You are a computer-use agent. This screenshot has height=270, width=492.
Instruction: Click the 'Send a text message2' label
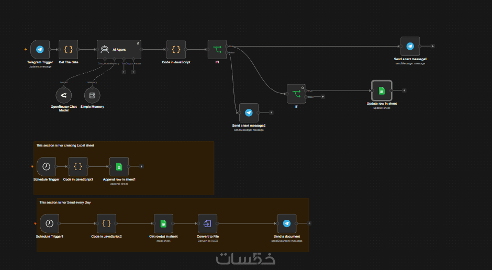pos(249,126)
